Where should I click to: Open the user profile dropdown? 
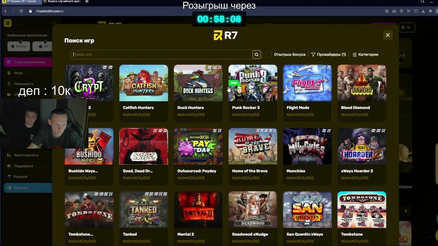tap(407, 27)
